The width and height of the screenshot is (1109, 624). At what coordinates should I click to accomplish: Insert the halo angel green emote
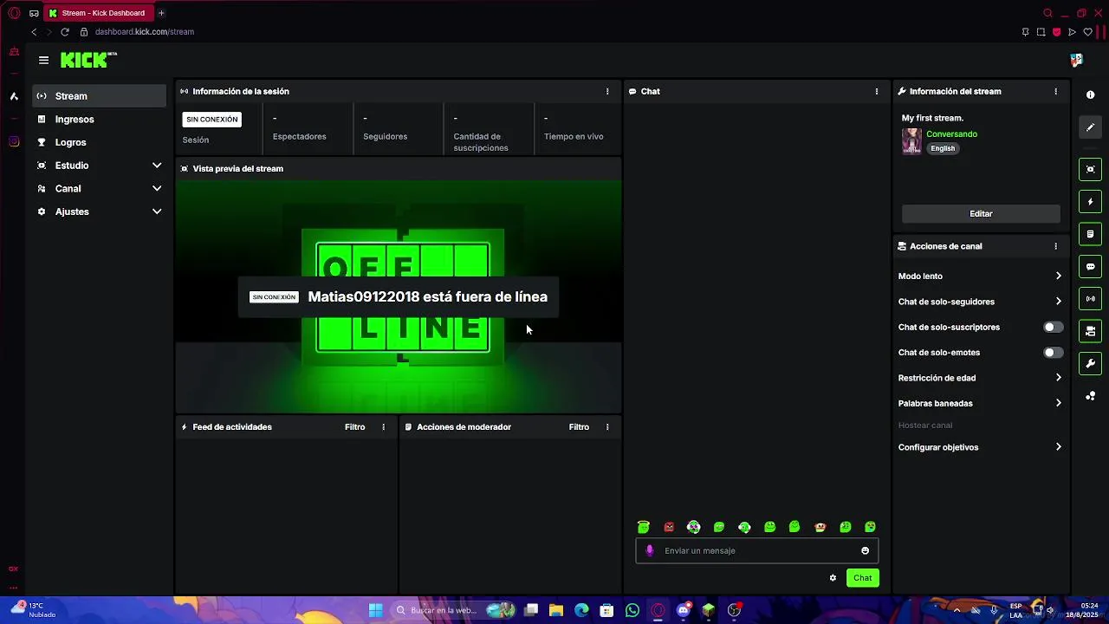point(643,527)
